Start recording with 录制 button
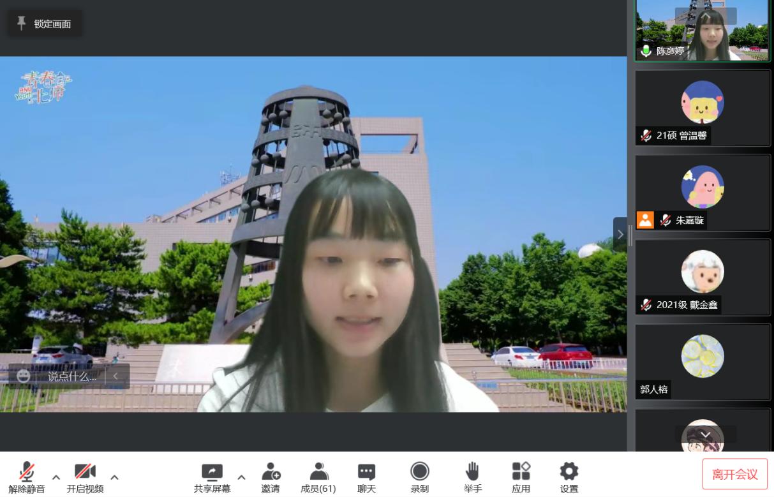Image resolution: width=774 pixels, height=497 pixels. tap(419, 473)
